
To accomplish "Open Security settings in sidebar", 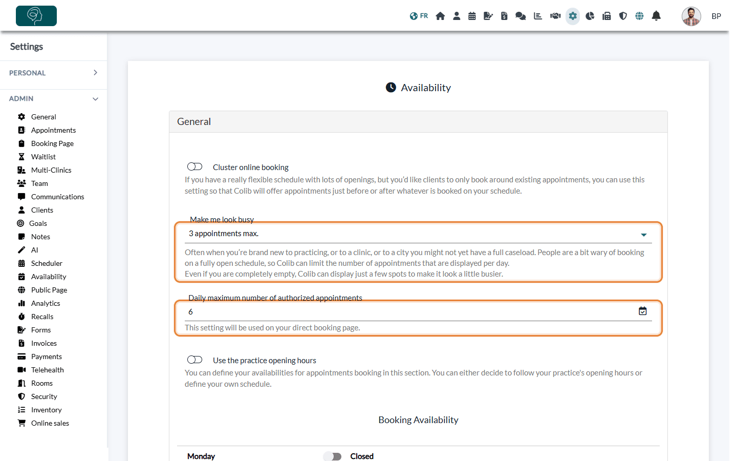I will tap(44, 396).
